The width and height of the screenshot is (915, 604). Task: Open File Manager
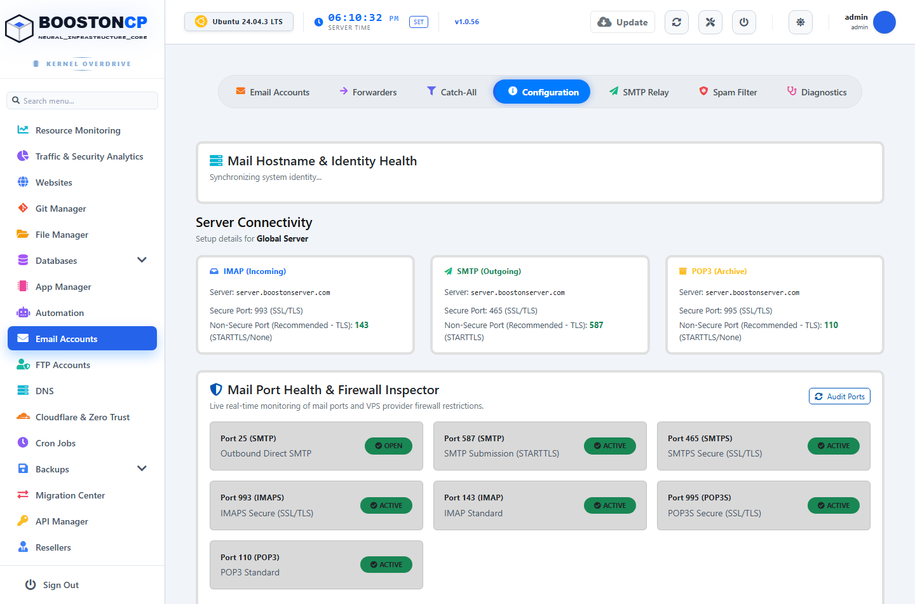point(82,235)
